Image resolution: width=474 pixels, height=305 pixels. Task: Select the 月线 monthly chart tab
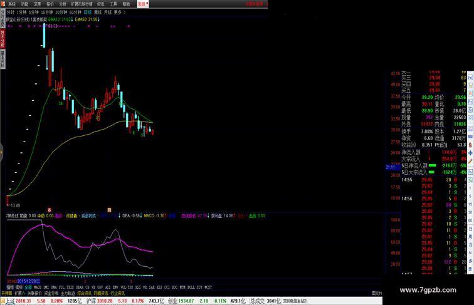108,13
